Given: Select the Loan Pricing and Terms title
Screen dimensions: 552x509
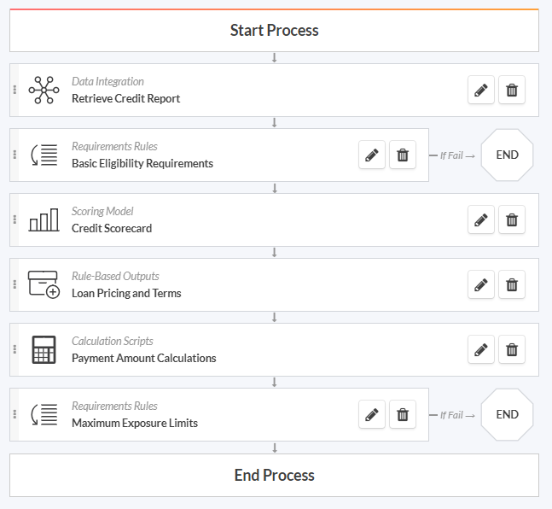Looking at the screenshot, I should (126, 293).
